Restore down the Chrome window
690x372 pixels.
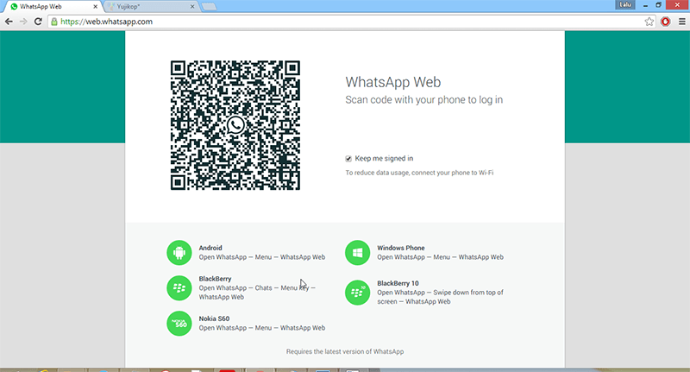pyautogui.click(x=658, y=5)
